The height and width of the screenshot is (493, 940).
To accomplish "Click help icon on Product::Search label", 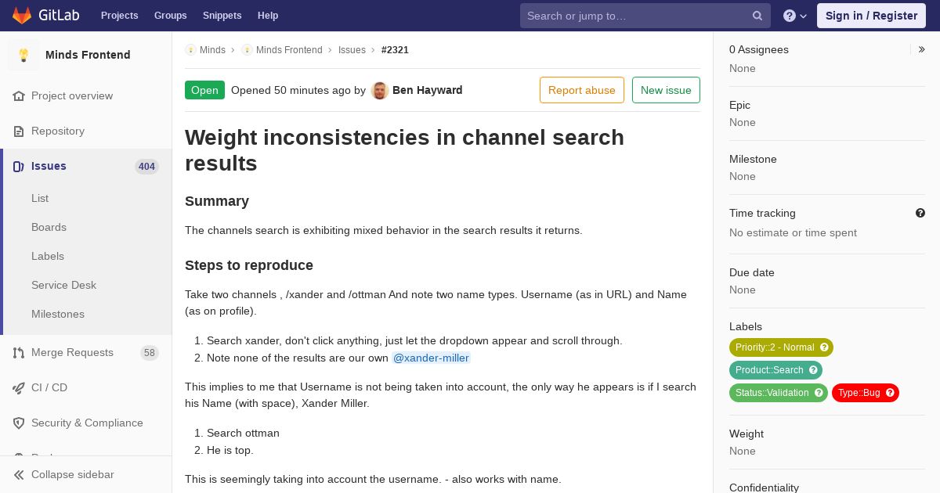I will pyautogui.click(x=813, y=370).
